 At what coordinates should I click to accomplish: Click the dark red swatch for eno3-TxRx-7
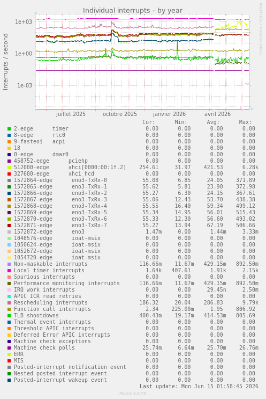point(9,226)
